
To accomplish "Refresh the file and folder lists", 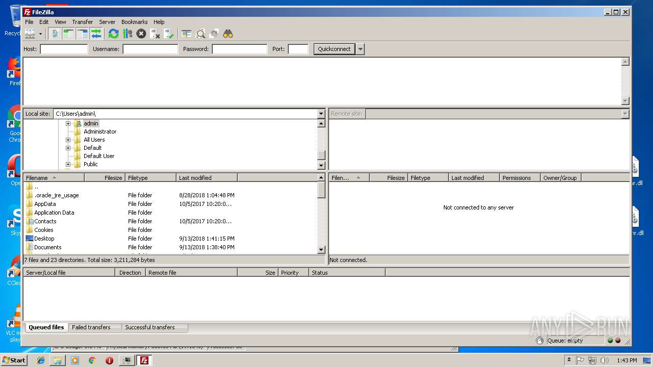I will [x=113, y=34].
